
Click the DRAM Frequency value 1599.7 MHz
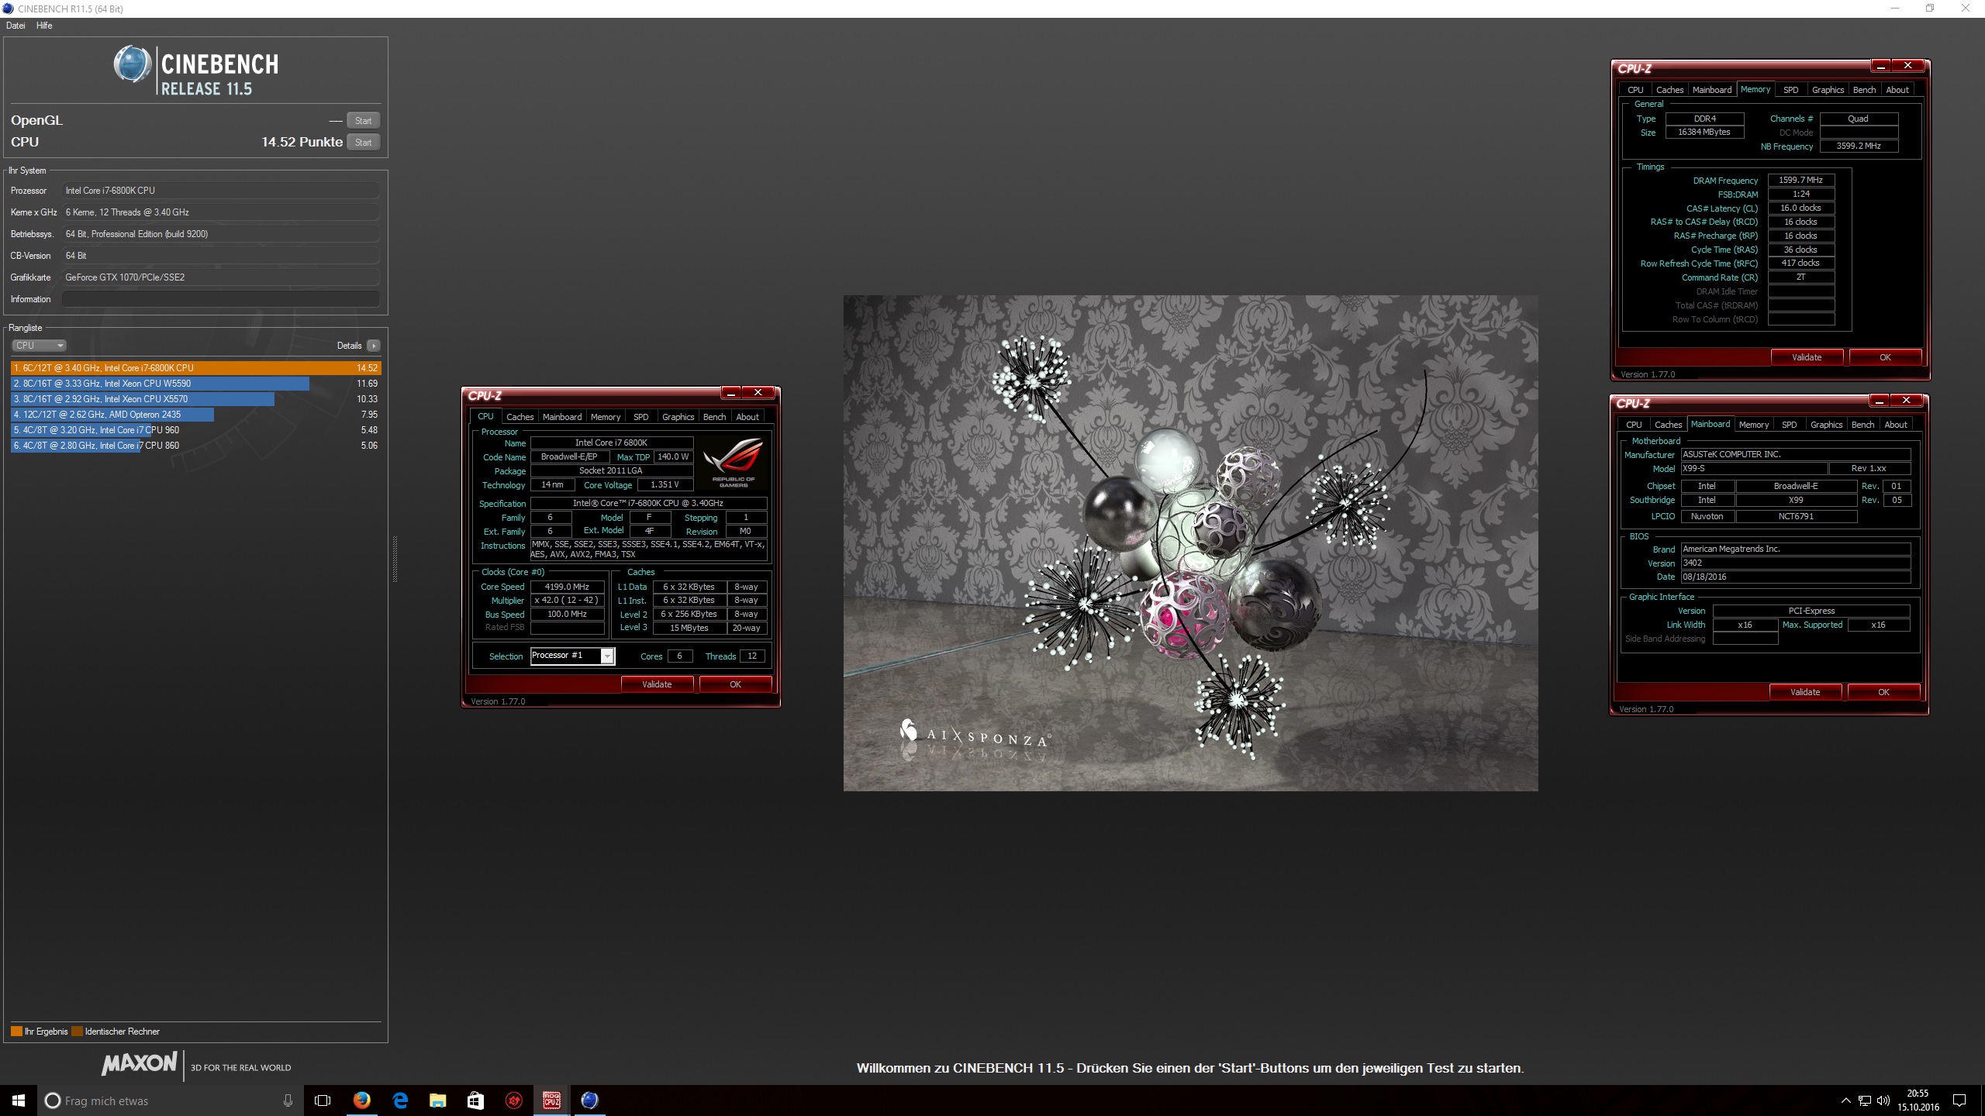click(1800, 181)
